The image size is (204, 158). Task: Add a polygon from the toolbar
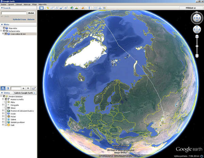pyautogui.click(x=52, y=8)
